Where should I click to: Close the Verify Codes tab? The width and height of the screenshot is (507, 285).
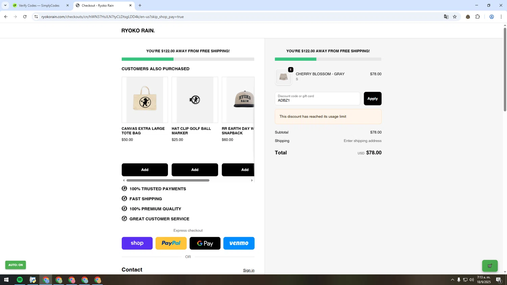point(68,5)
